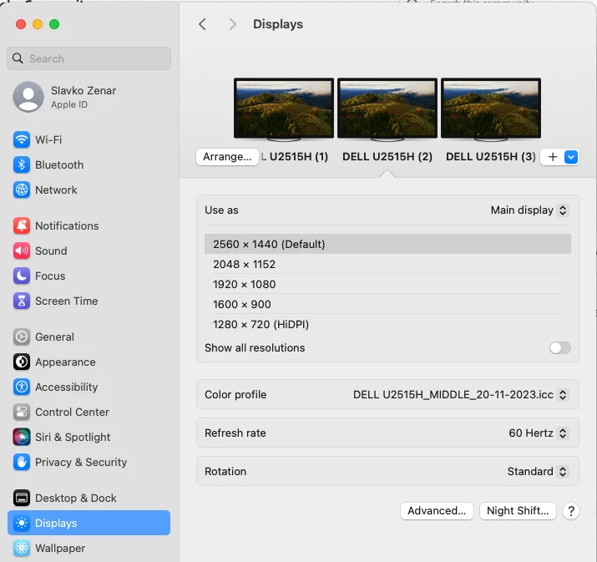This screenshot has width=597, height=562.
Task: Select DELL U2515H (1) display tab
Action: tap(295, 157)
